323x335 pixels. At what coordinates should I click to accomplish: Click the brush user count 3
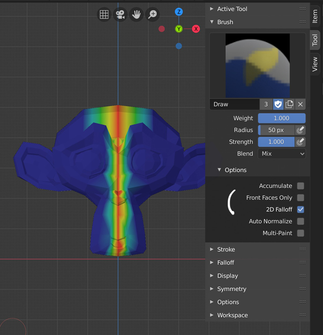pos(266,104)
